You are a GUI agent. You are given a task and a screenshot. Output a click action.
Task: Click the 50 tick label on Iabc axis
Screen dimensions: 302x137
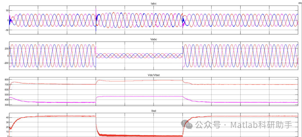tap(7, 10)
